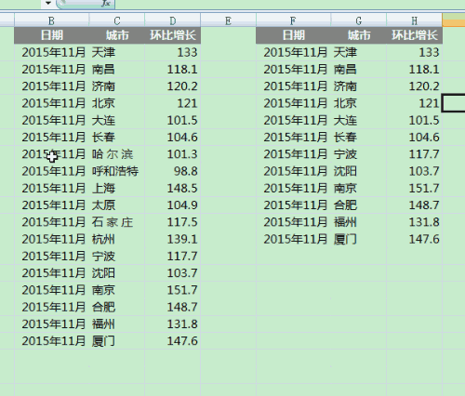Click the 日期 header cell in column B
Image resolution: width=465 pixels, height=396 pixels.
51,35
